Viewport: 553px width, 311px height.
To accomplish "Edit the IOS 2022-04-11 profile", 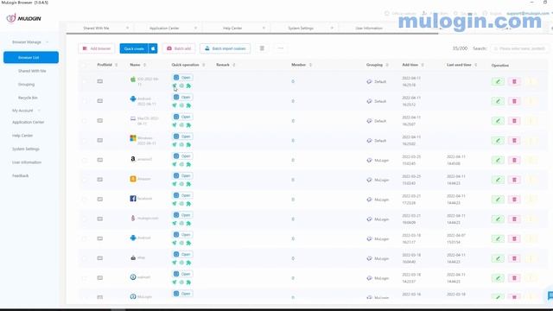I will tap(498, 81).
